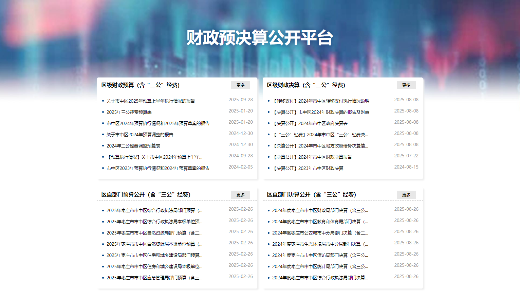点击区级财政决算板块的更多按钮
The width and height of the screenshot is (520, 296).
tap(406, 85)
